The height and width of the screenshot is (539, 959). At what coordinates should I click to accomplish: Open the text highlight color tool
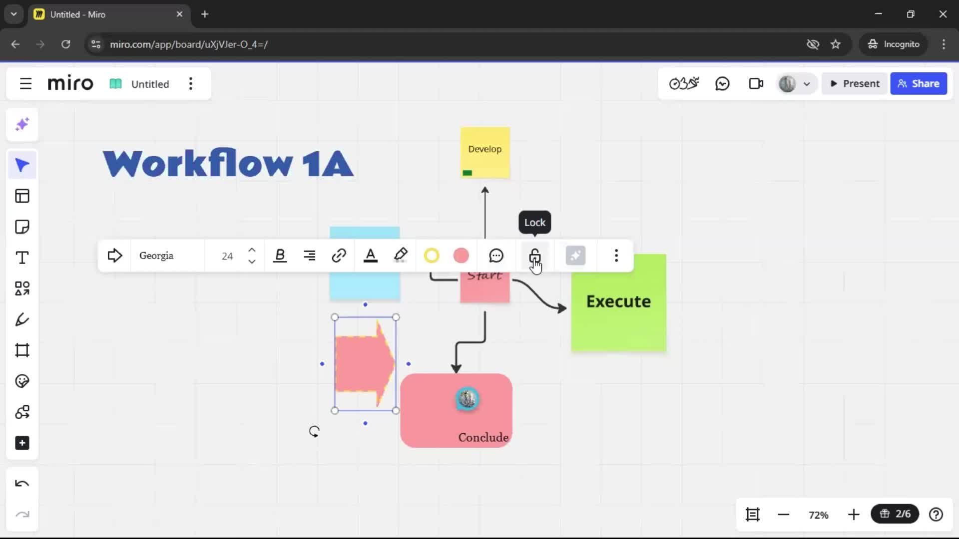[x=401, y=256]
